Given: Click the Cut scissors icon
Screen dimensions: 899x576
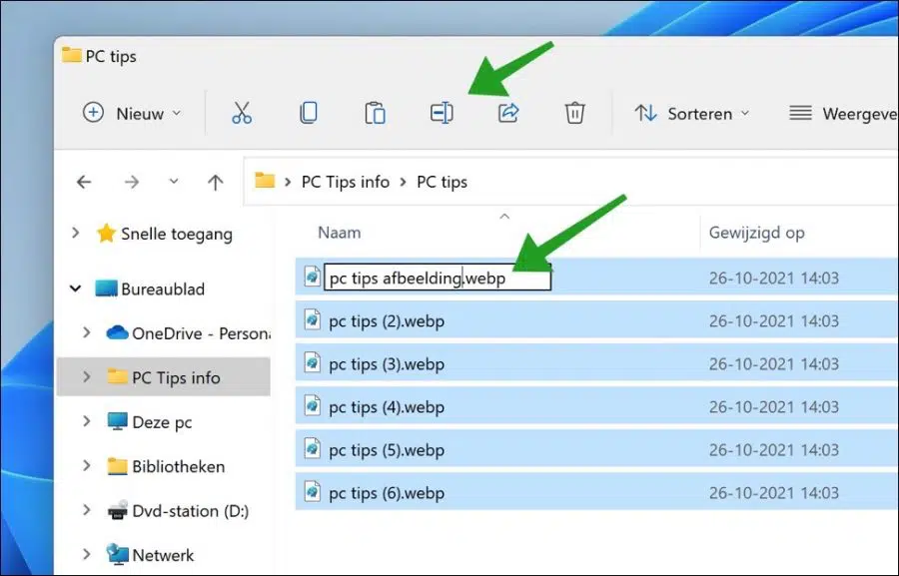Looking at the screenshot, I should point(242,113).
